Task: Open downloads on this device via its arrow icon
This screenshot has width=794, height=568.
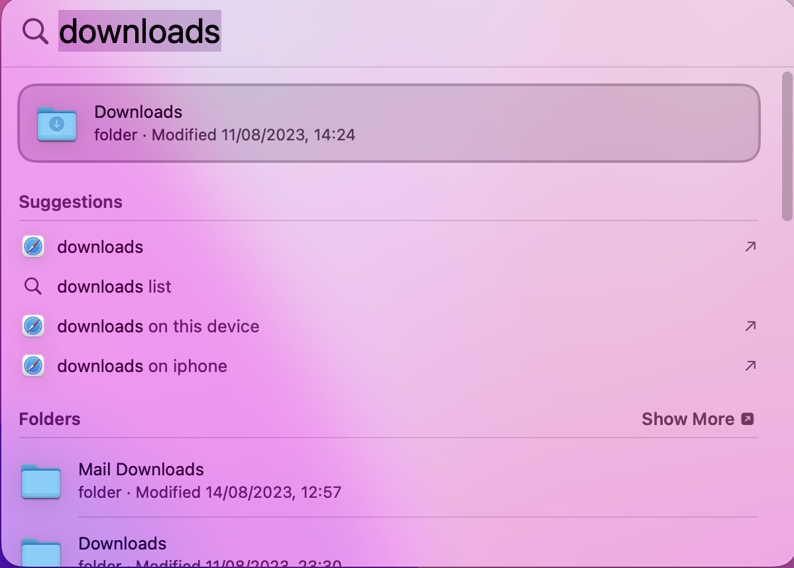Action: tap(750, 326)
